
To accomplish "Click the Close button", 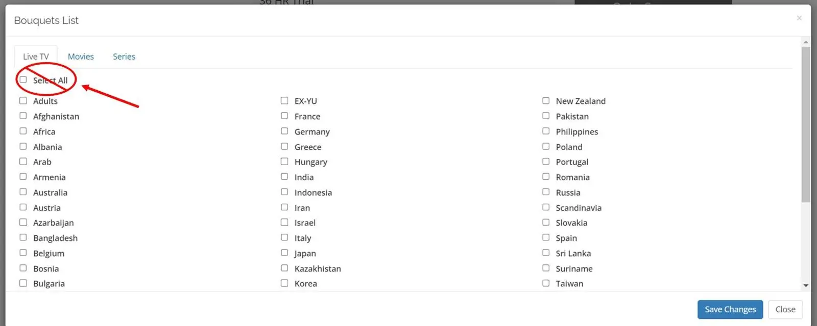I will 785,309.
